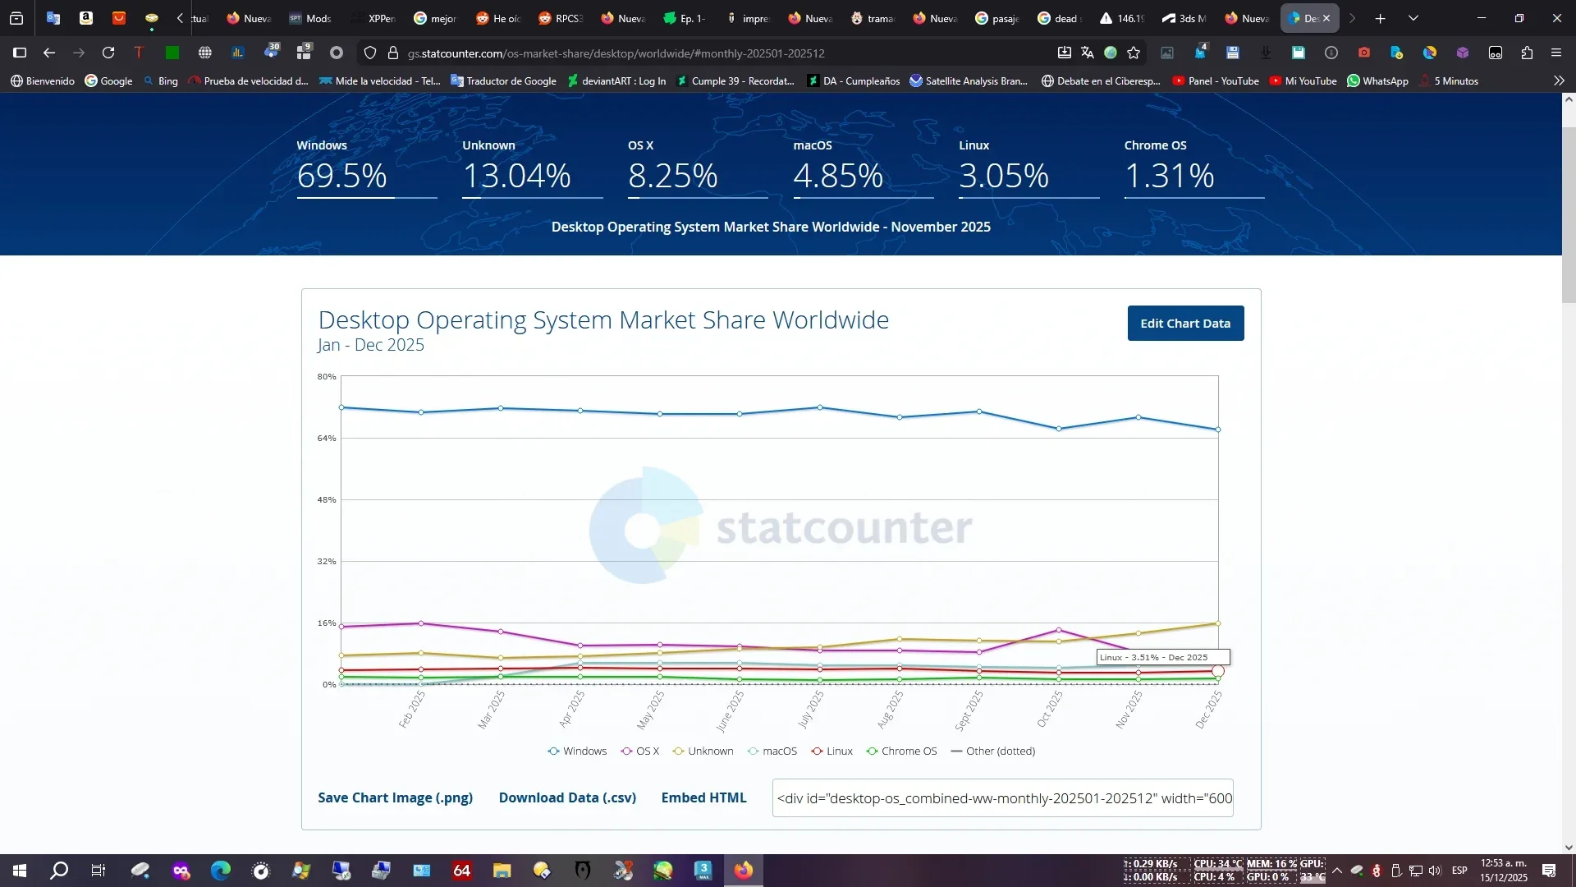The image size is (1576, 887).
Task: Toggle the OS X series in the legend
Action: [x=640, y=751]
